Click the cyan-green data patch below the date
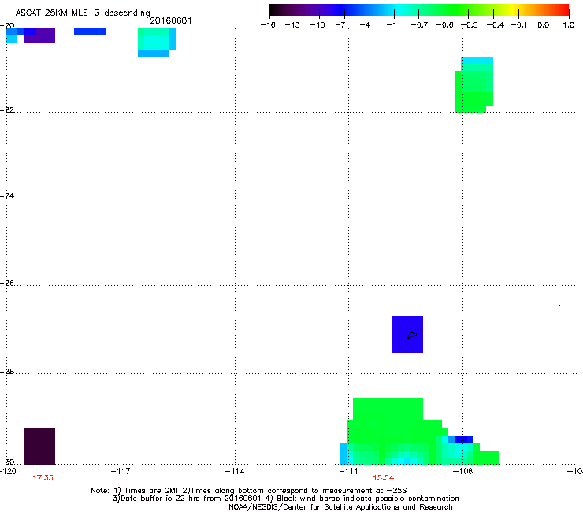The width and height of the screenshot is (583, 512). pyautogui.click(x=157, y=42)
